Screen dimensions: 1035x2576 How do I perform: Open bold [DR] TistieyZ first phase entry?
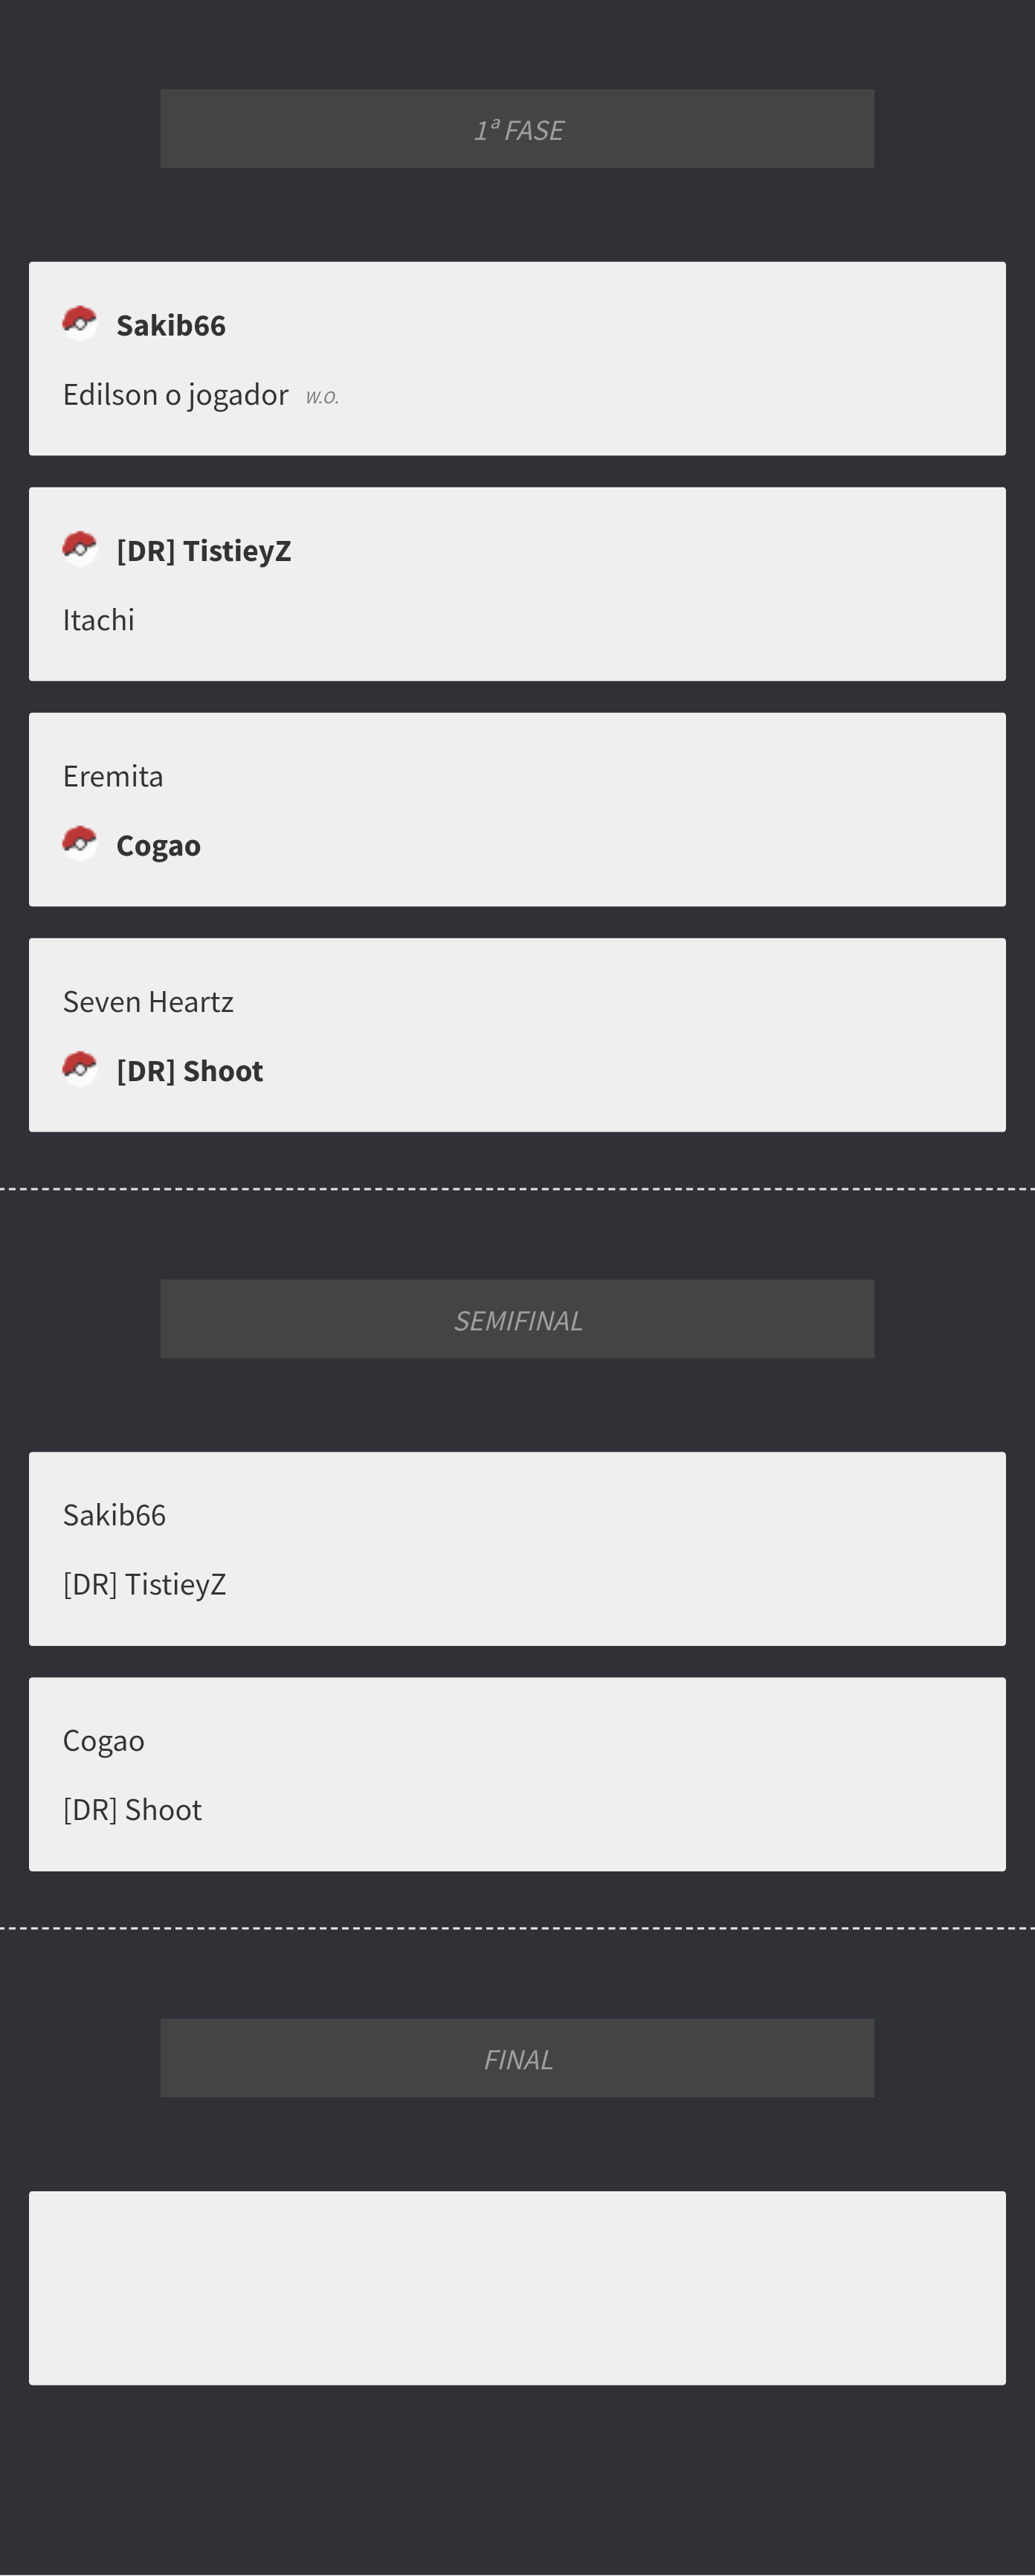tap(204, 550)
